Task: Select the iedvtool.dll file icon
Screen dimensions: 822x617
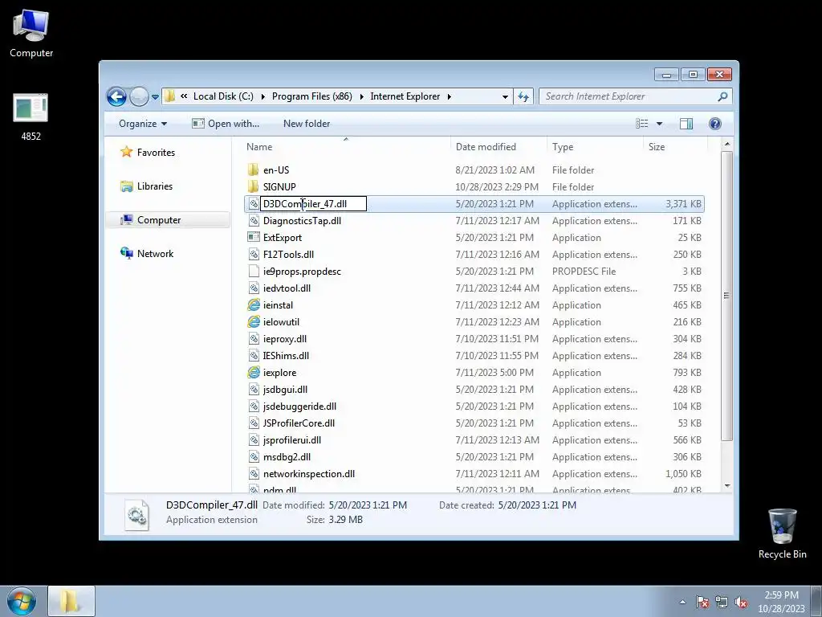Action: pyautogui.click(x=254, y=288)
